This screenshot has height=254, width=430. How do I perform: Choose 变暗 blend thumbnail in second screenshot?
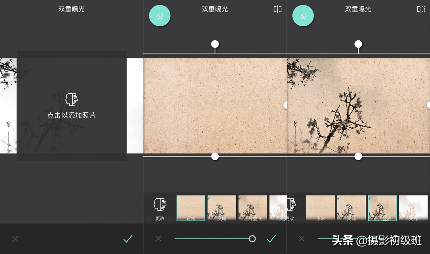tap(222, 208)
